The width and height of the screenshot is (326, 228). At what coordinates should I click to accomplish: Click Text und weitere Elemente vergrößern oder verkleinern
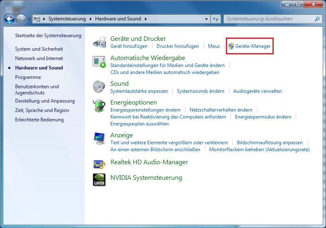click(x=169, y=143)
